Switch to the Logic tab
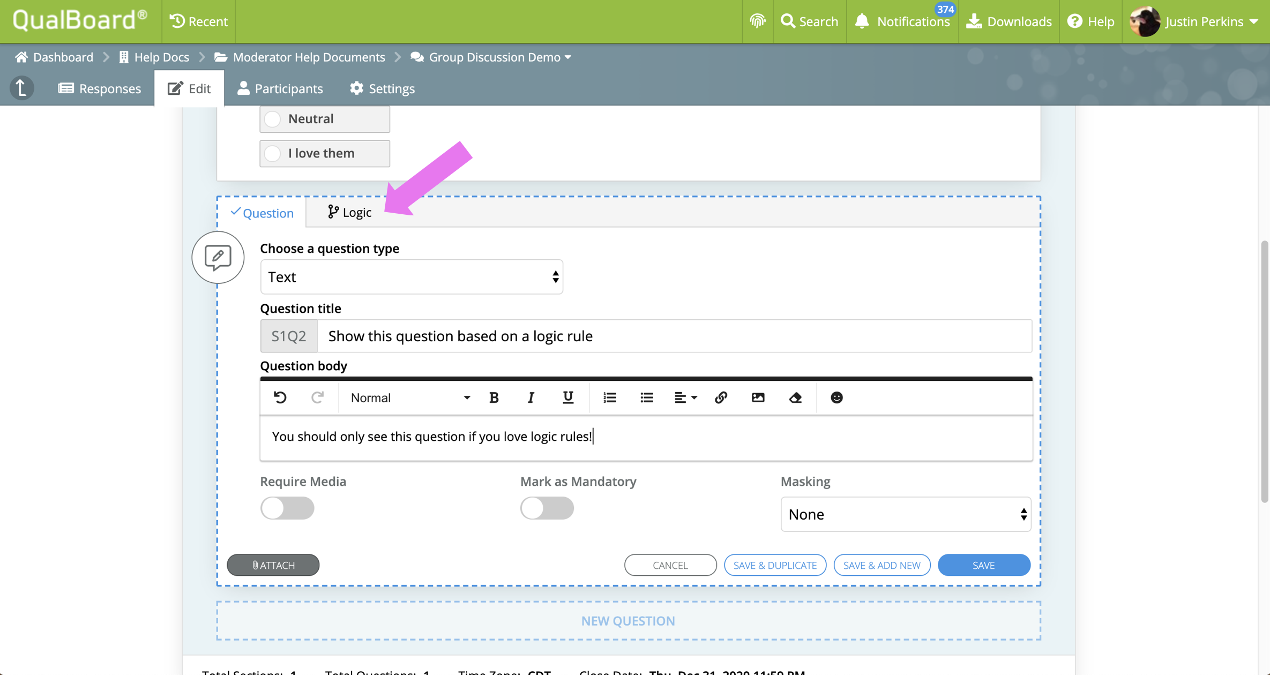 tap(349, 213)
